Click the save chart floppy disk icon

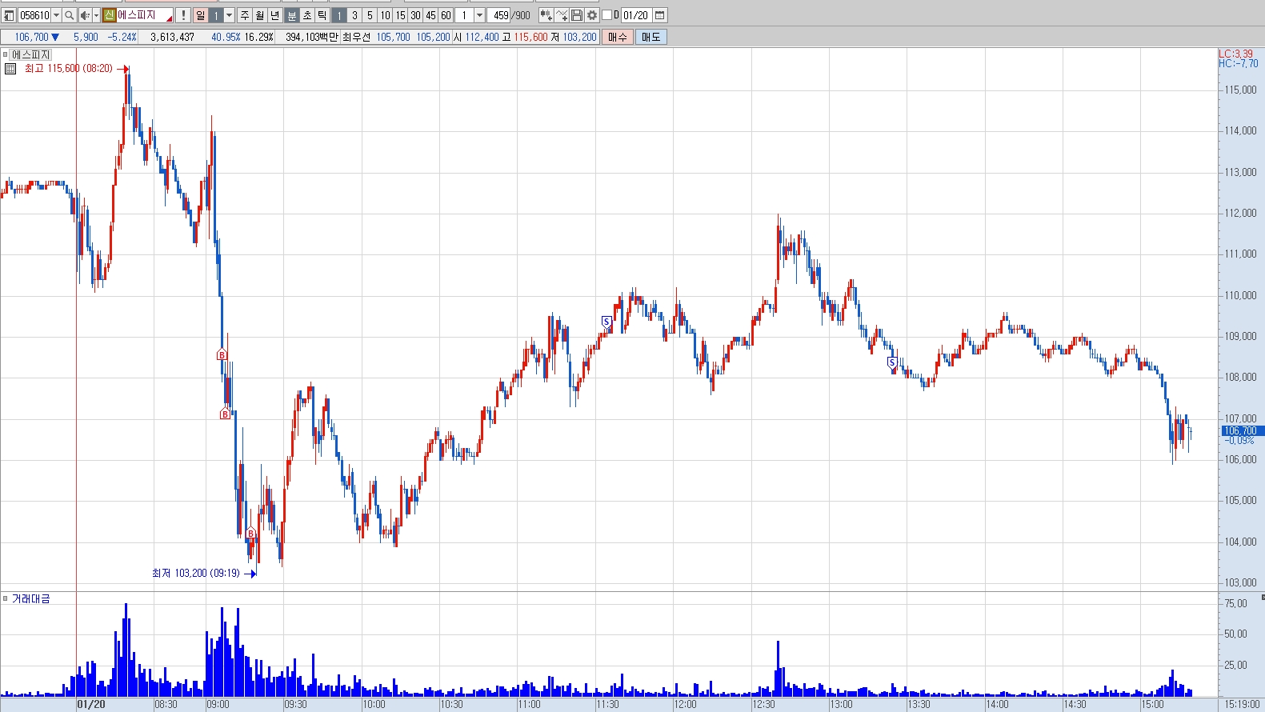577,15
